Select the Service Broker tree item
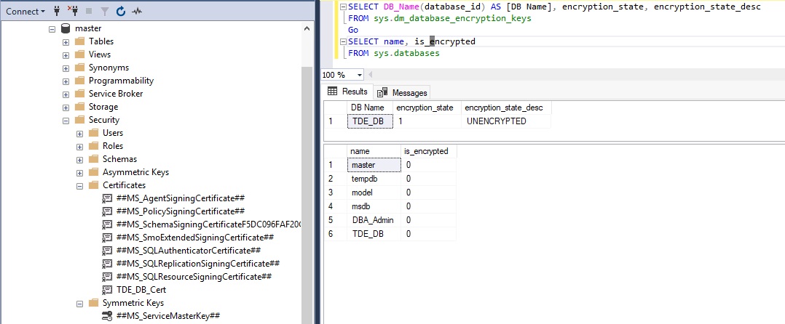The height and width of the screenshot is (324, 785). (116, 94)
